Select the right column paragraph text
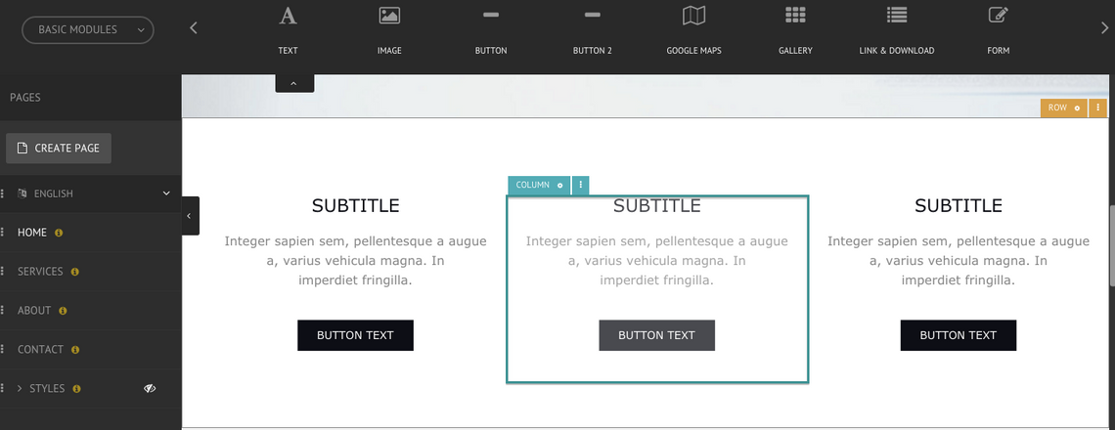Viewport: 1115px width, 430px height. pyautogui.click(x=959, y=261)
